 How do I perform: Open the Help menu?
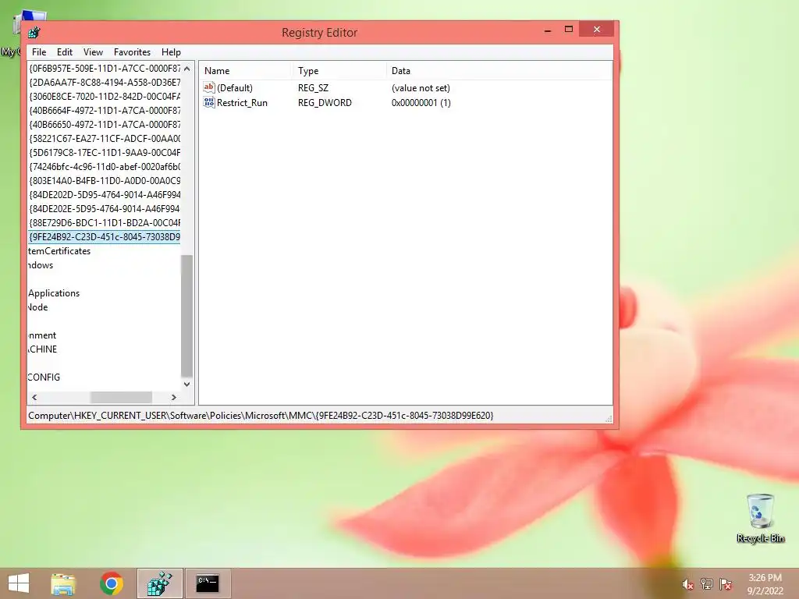click(x=171, y=52)
